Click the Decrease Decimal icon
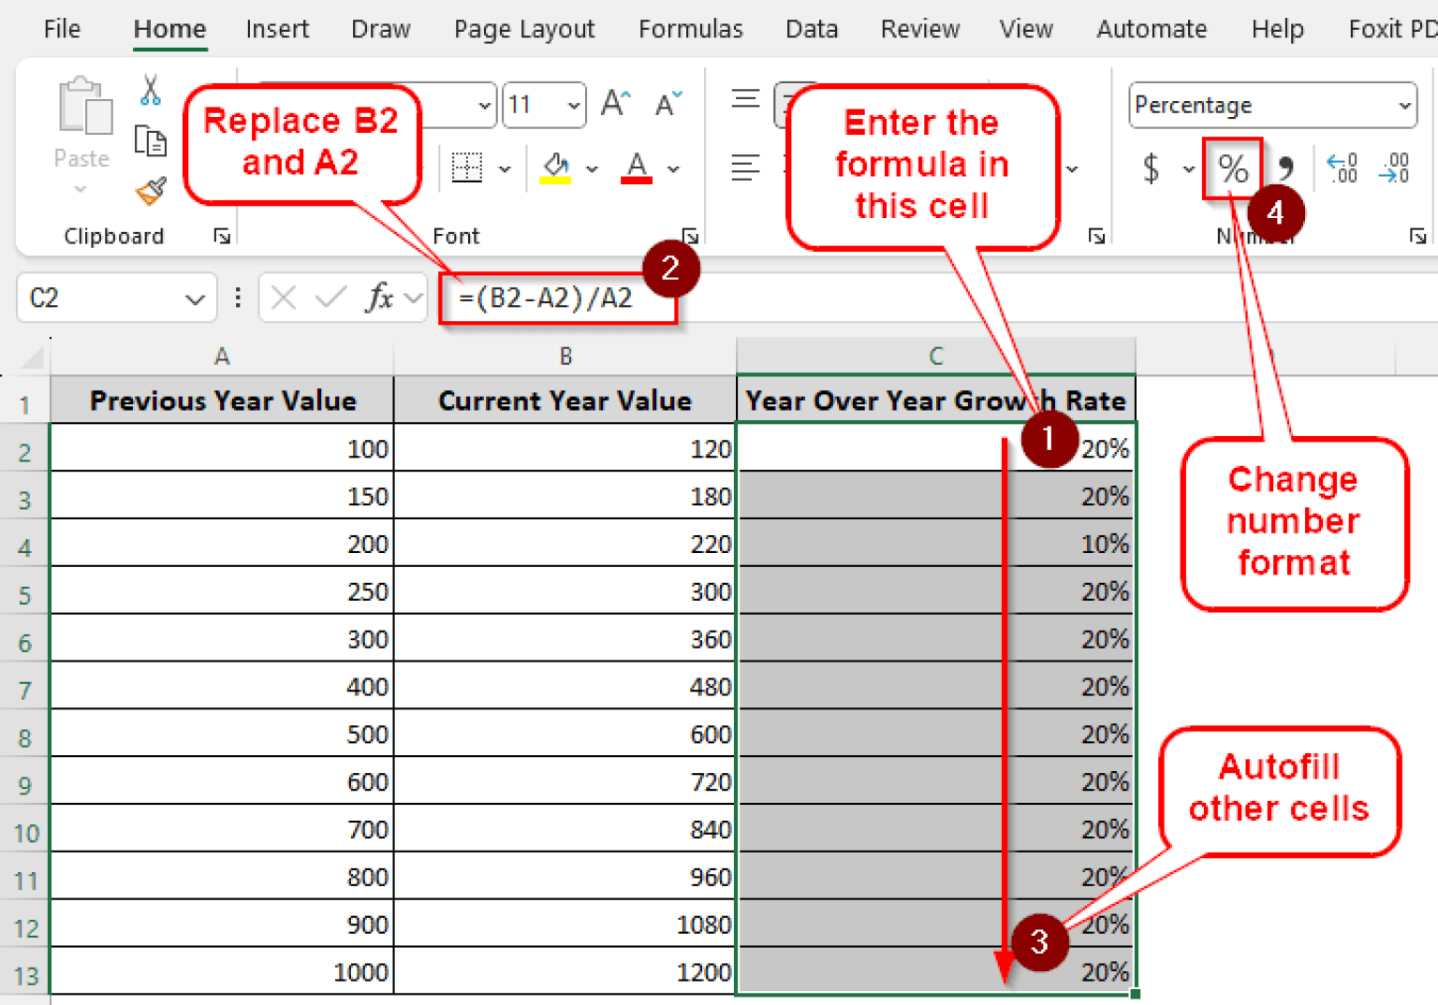Screen dimensions: 1438x1005 1394,169
